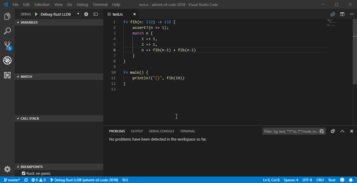
Task: Open launch.json with the gear icon
Action: [x=86, y=14]
